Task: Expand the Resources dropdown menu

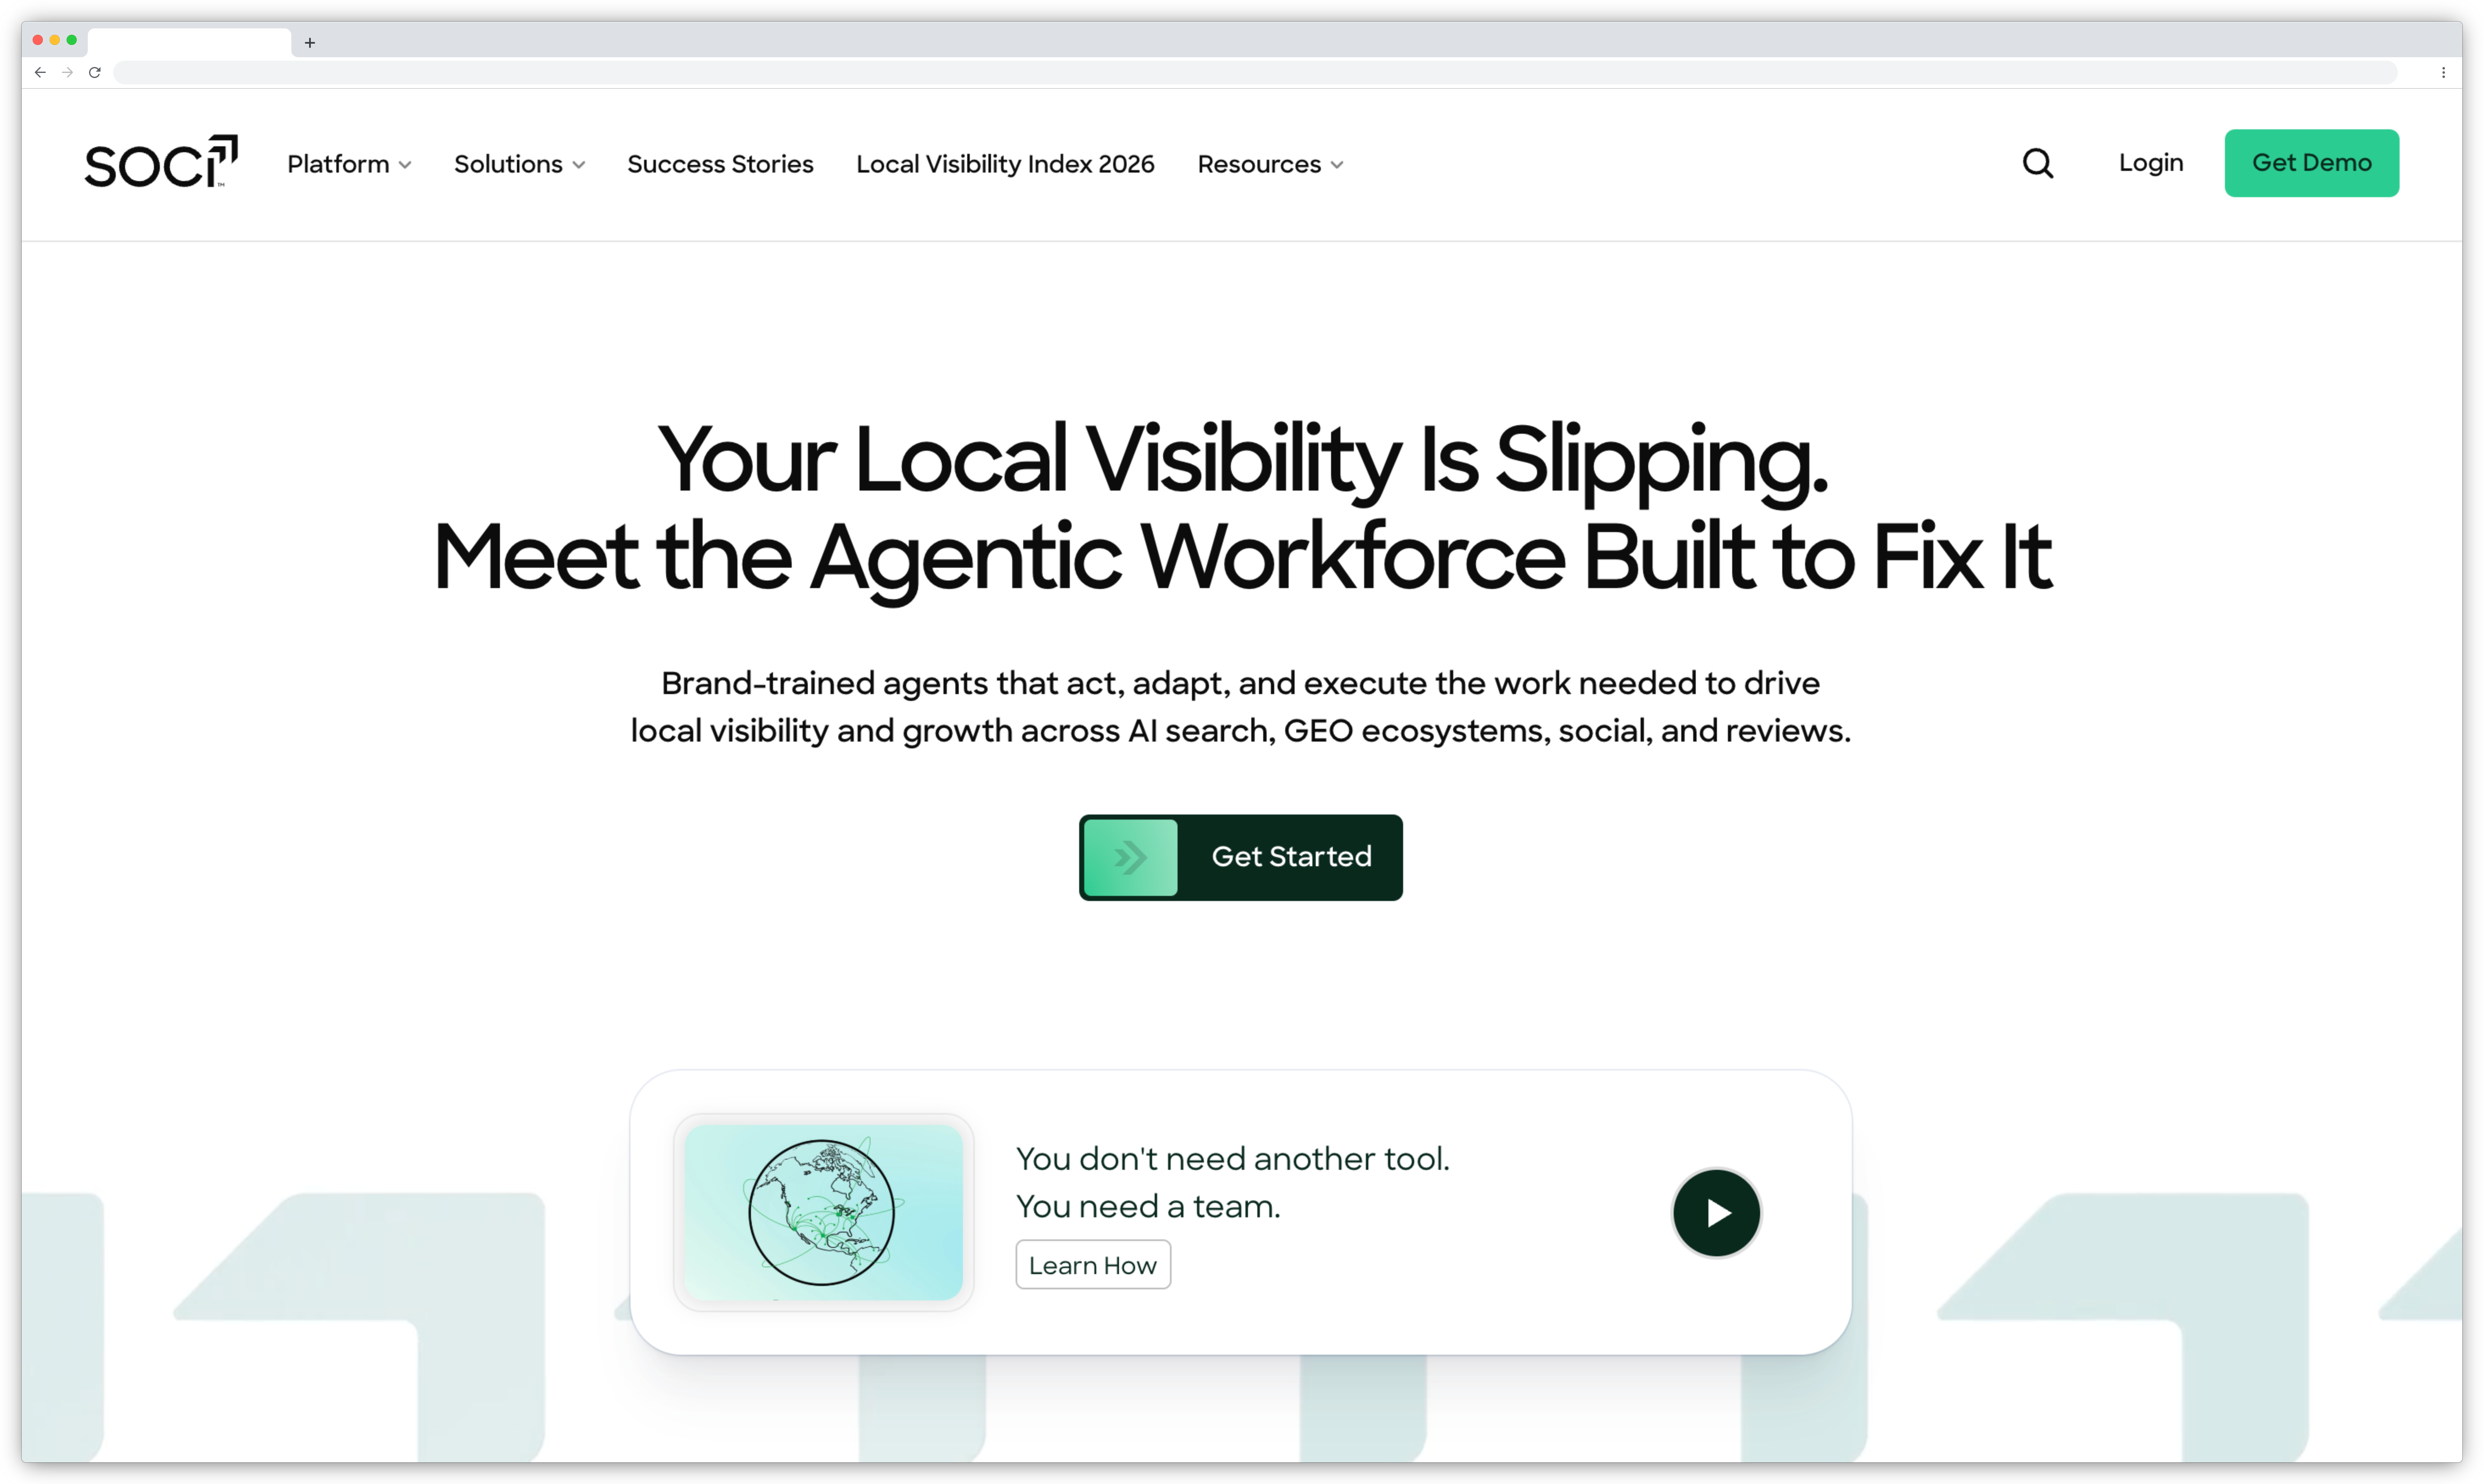Action: click(x=1270, y=164)
